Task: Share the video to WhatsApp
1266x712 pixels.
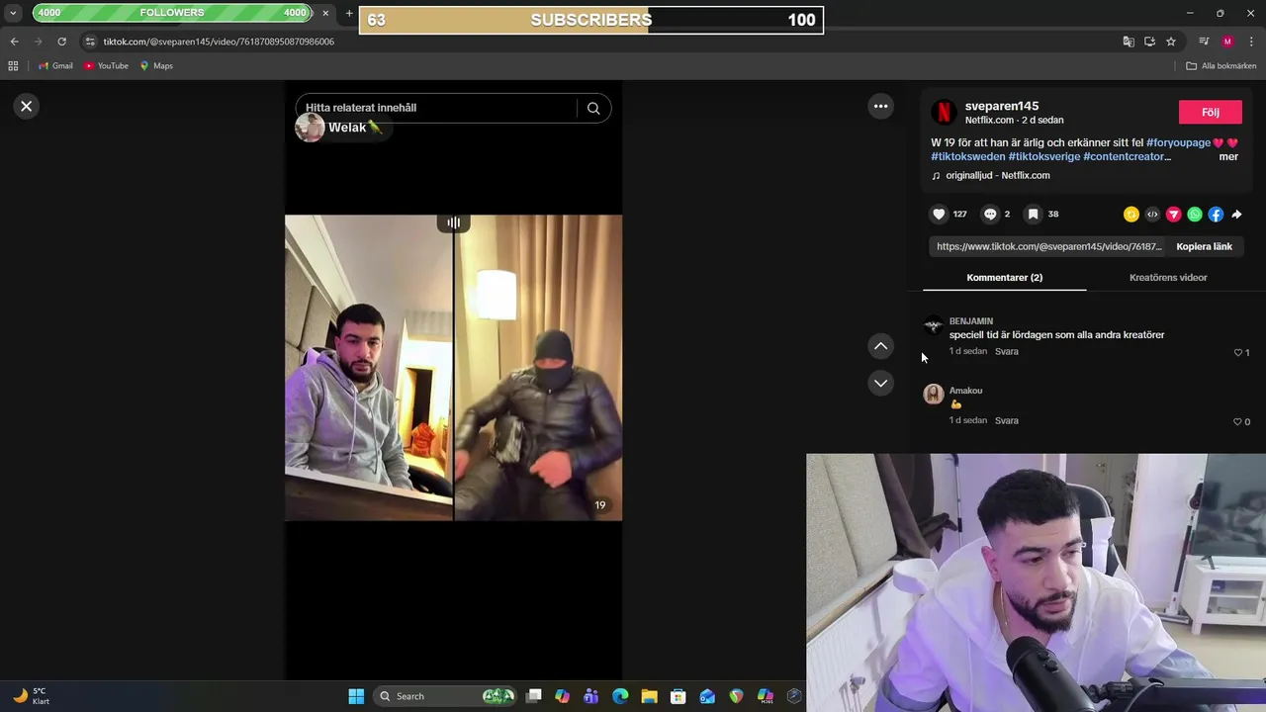Action: 1195,215
